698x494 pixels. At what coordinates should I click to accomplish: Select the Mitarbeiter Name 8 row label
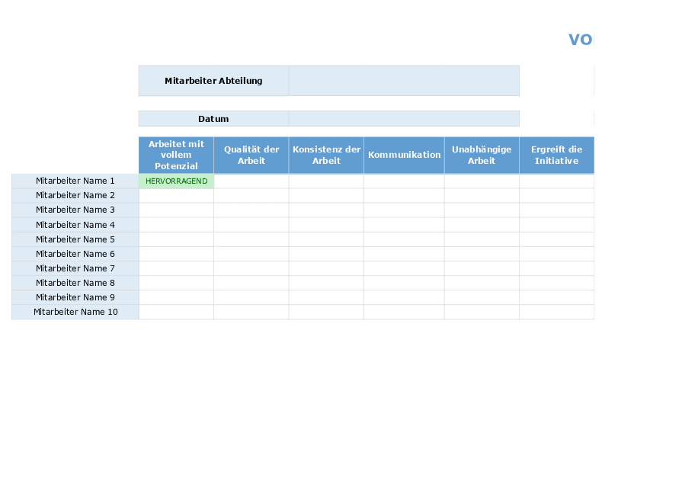tap(75, 283)
